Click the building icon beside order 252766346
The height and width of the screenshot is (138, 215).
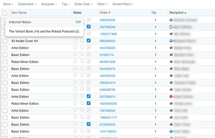point(171,27)
